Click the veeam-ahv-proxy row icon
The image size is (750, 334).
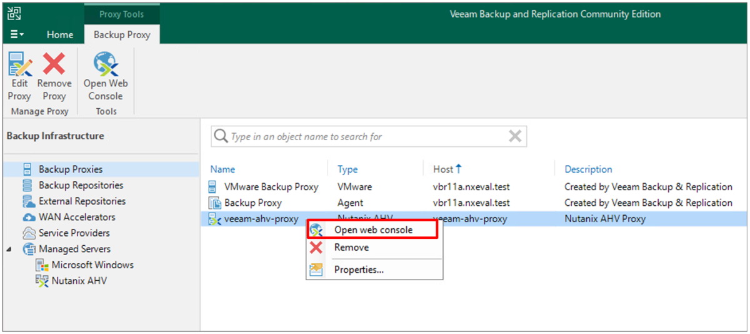(x=214, y=219)
